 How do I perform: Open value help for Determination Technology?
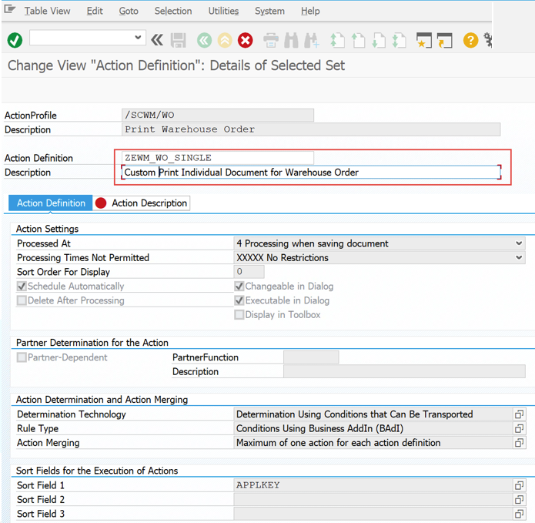(x=519, y=414)
